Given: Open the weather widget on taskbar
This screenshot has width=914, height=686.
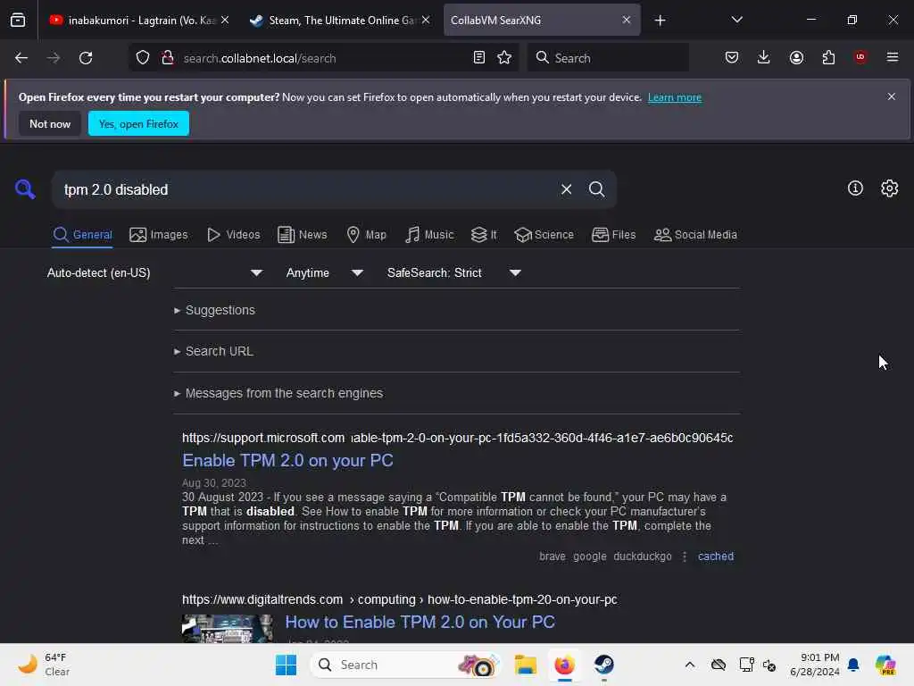Looking at the screenshot, I should pyautogui.click(x=44, y=665).
